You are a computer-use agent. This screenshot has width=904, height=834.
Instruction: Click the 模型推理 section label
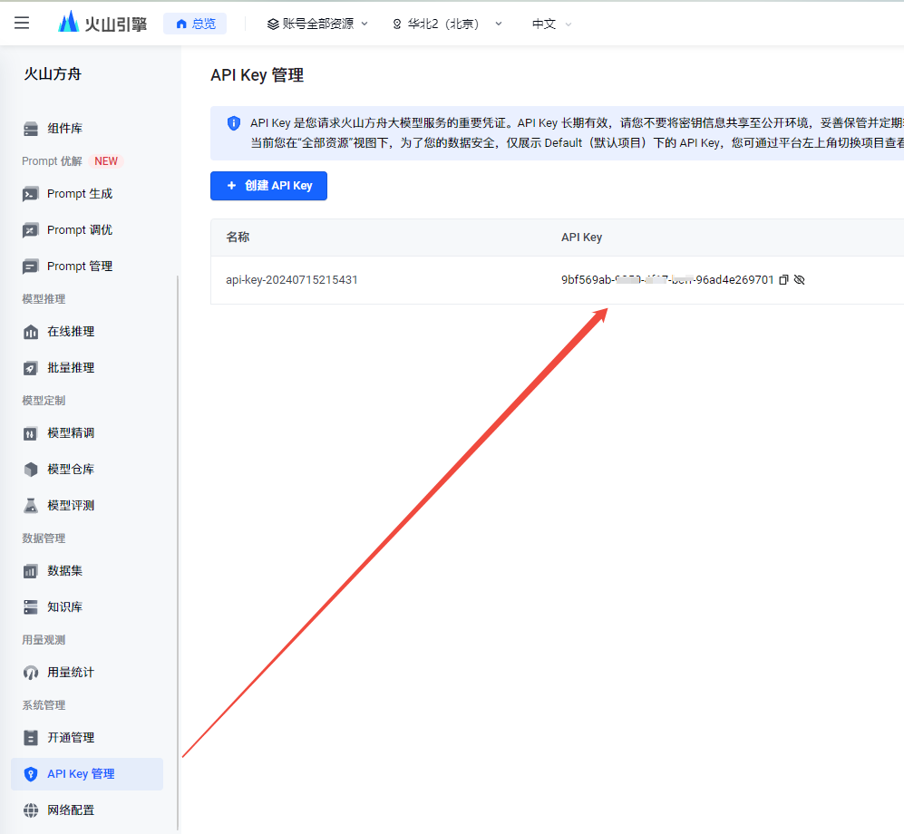[x=44, y=299]
